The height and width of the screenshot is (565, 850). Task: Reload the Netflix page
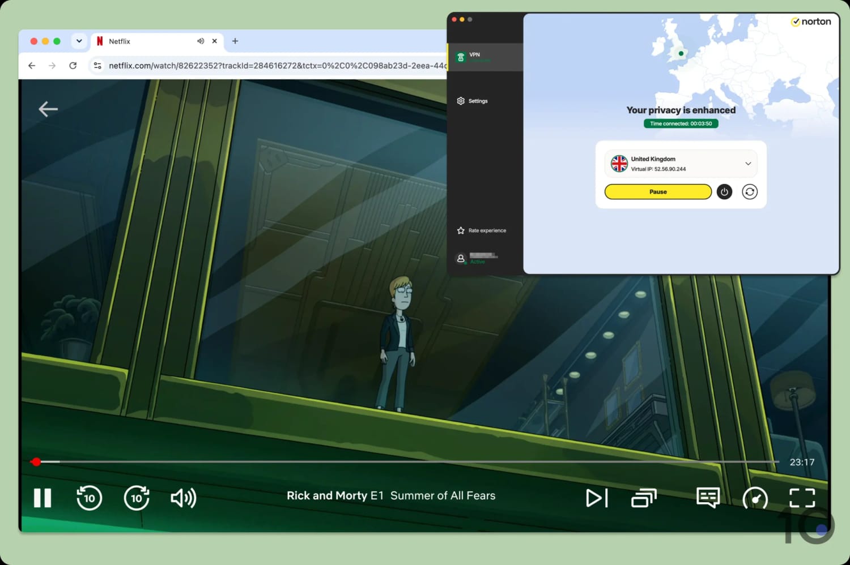tap(73, 66)
